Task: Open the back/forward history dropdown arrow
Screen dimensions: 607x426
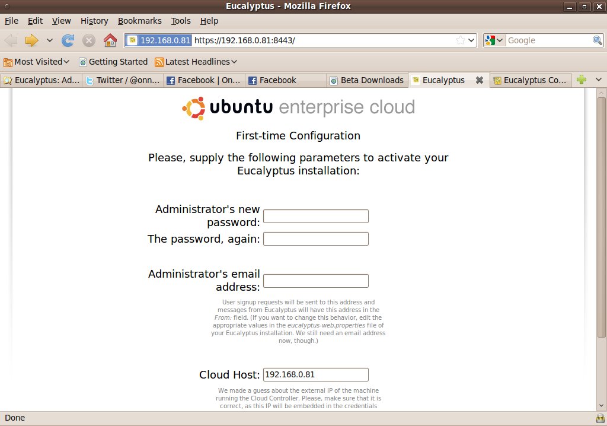Action: [x=50, y=40]
